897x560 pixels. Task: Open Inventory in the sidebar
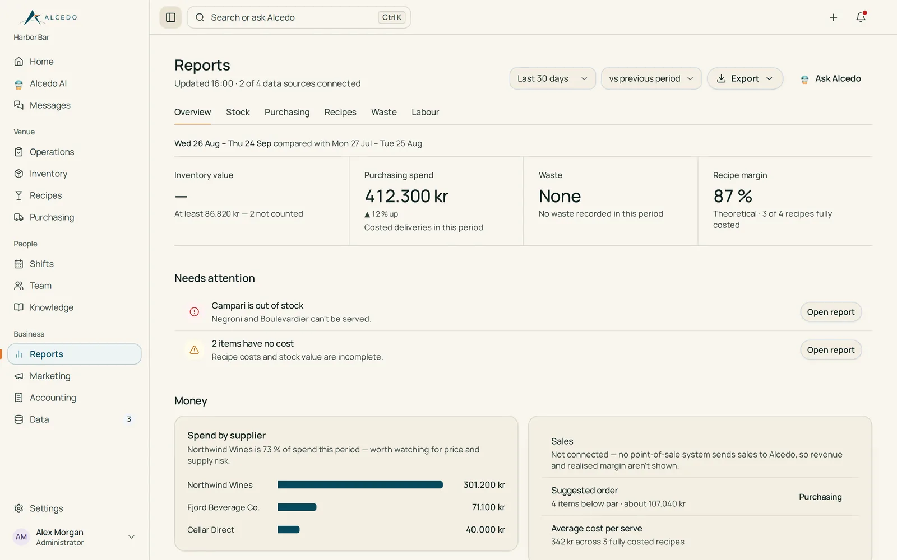(74, 174)
